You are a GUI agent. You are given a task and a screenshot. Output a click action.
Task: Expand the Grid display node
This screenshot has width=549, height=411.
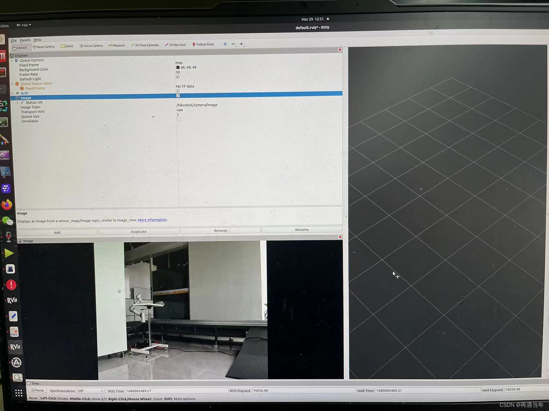(x=13, y=93)
